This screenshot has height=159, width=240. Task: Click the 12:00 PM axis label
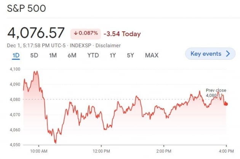[101, 151]
